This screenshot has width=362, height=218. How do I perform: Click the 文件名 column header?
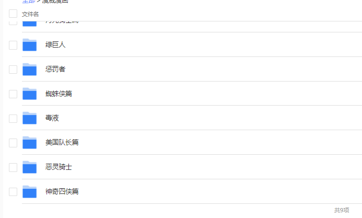point(30,14)
